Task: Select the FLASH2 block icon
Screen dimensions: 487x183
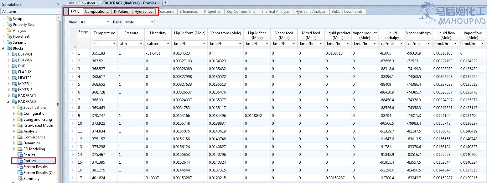Action: 14,72
